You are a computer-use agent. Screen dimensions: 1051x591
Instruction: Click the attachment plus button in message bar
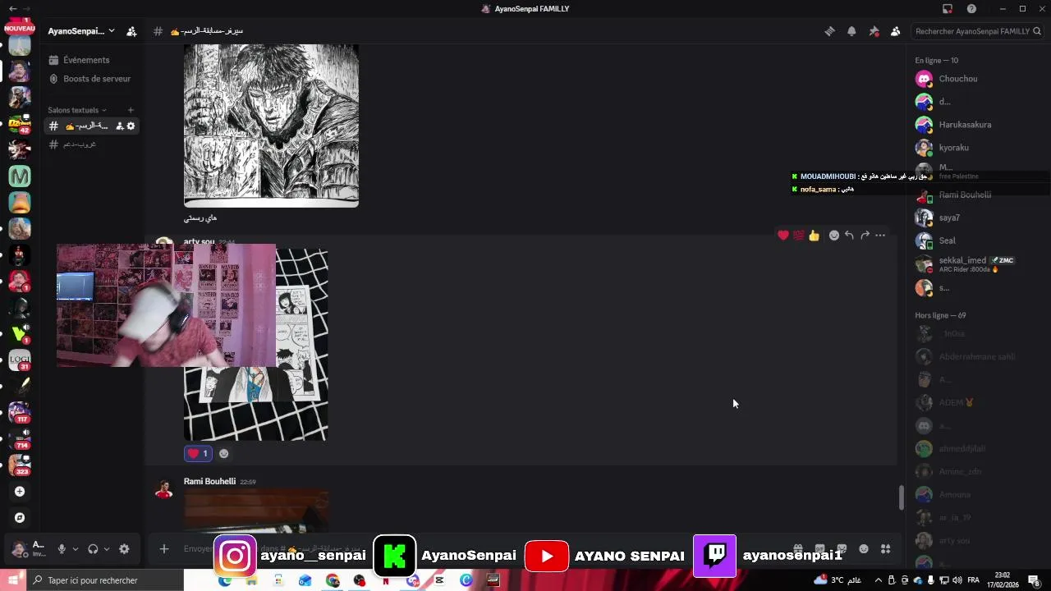pos(164,549)
